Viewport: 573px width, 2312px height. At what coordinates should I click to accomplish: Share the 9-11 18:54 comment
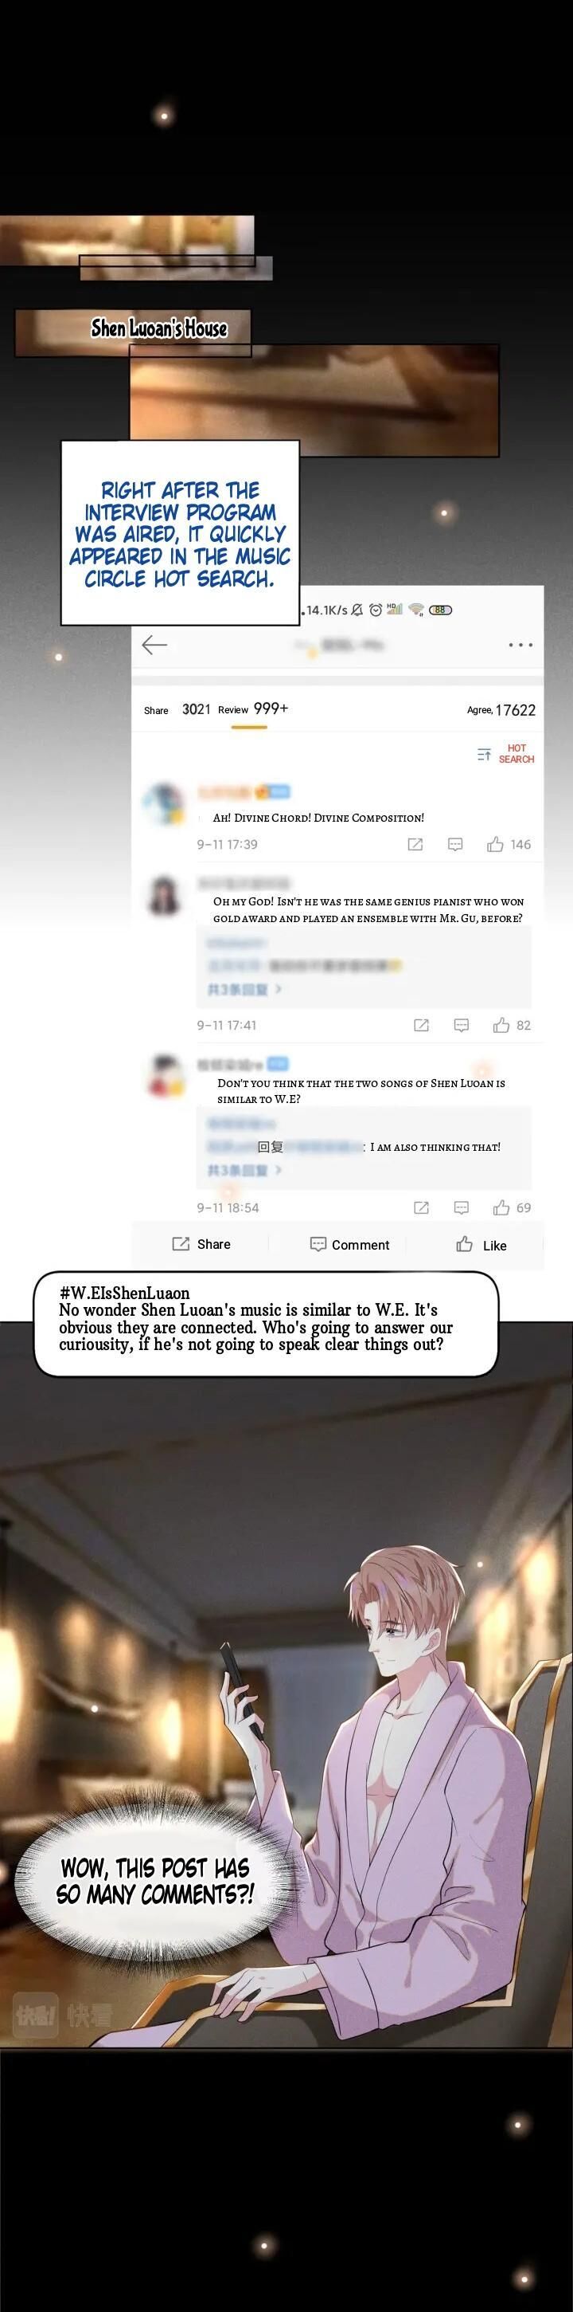point(420,1207)
